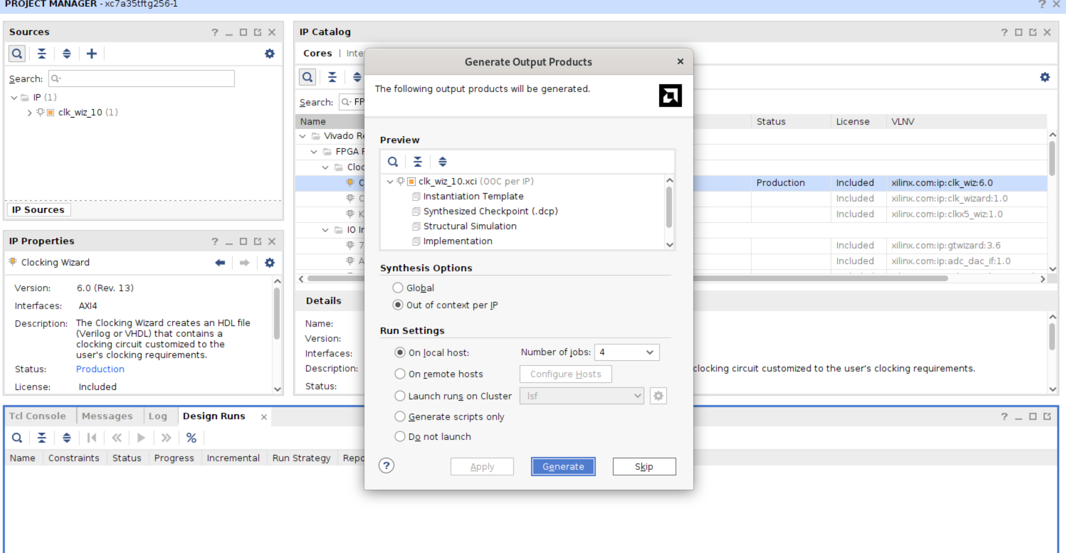The height and width of the screenshot is (553, 1066).
Task: Choose Generate scripts only option
Action: click(399, 417)
